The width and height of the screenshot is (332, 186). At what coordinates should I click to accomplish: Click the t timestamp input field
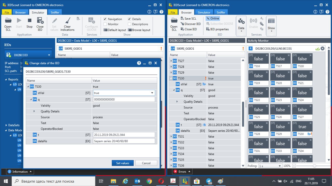point(124,135)
